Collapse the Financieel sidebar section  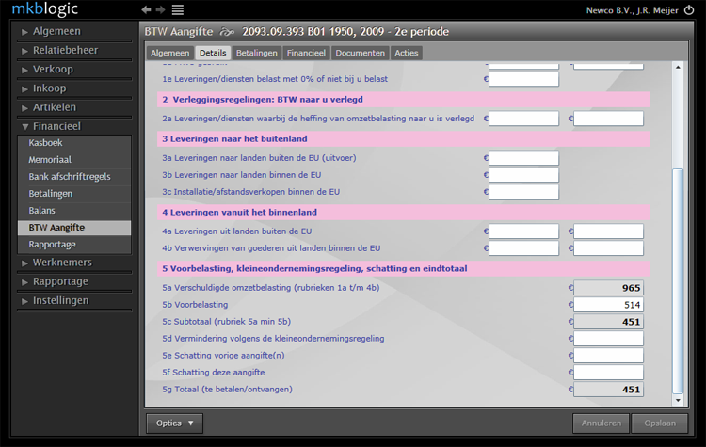73,126
